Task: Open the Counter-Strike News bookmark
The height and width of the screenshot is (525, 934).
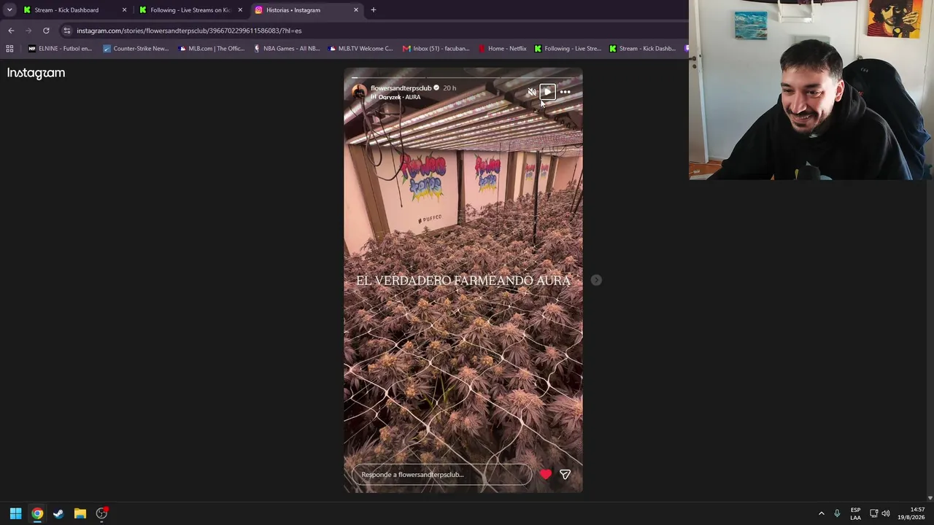Action: [x=136, y=49]
